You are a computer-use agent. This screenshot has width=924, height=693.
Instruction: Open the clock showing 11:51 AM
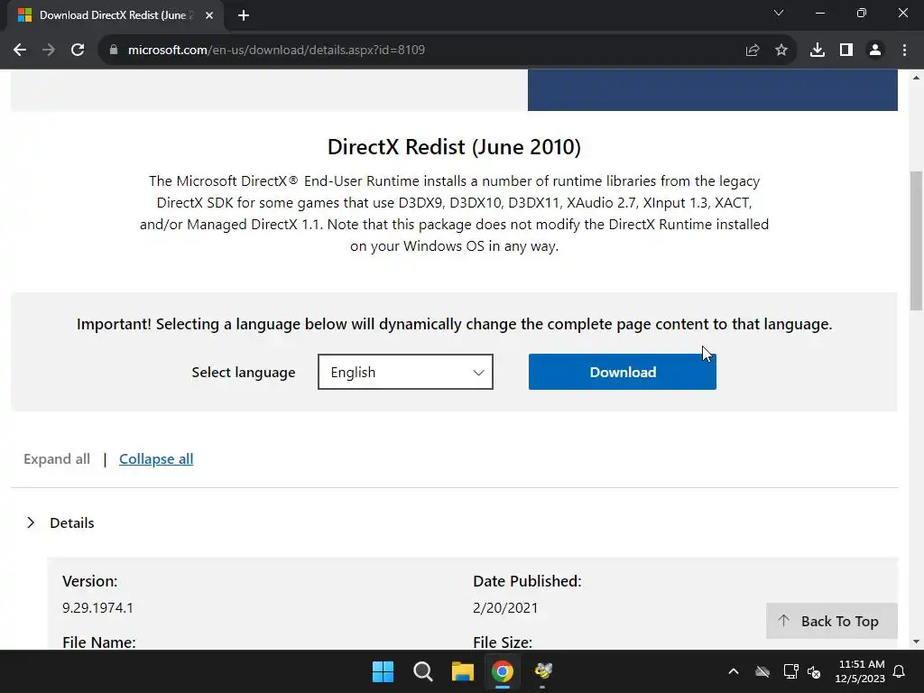click(x=860, y=671)
